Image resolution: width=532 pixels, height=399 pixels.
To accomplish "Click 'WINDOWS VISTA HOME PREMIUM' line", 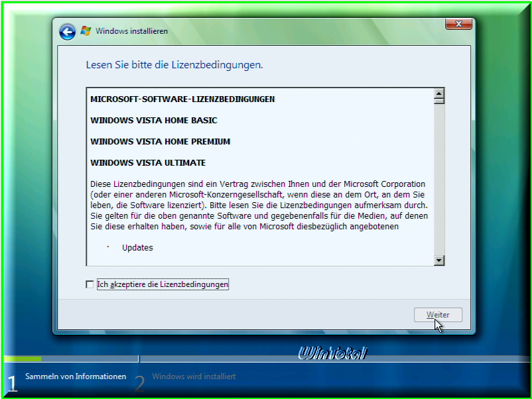I will point(160,142).
